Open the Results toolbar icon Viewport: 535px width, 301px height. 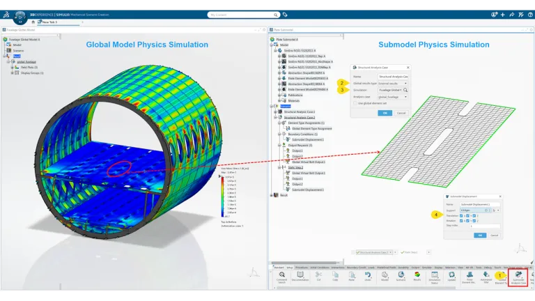(x=417, y=277)
